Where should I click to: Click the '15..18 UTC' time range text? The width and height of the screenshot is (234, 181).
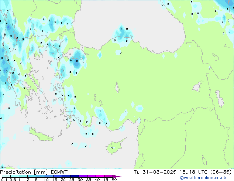[x=193, y=172]
